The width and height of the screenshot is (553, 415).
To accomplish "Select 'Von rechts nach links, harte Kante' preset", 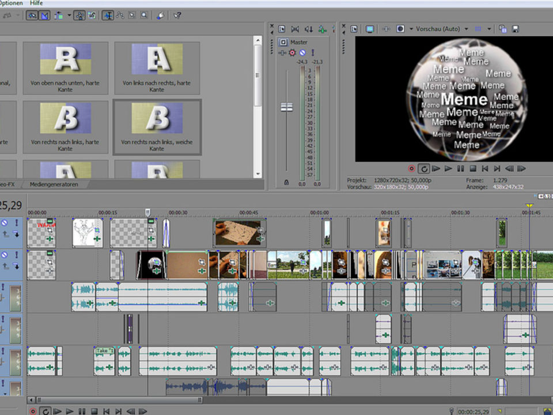I will coord(65,127).
